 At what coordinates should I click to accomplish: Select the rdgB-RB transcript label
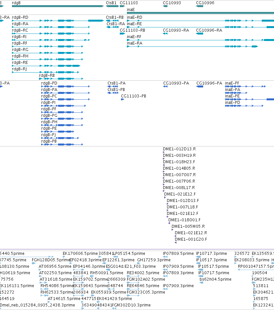coord(47,75)
